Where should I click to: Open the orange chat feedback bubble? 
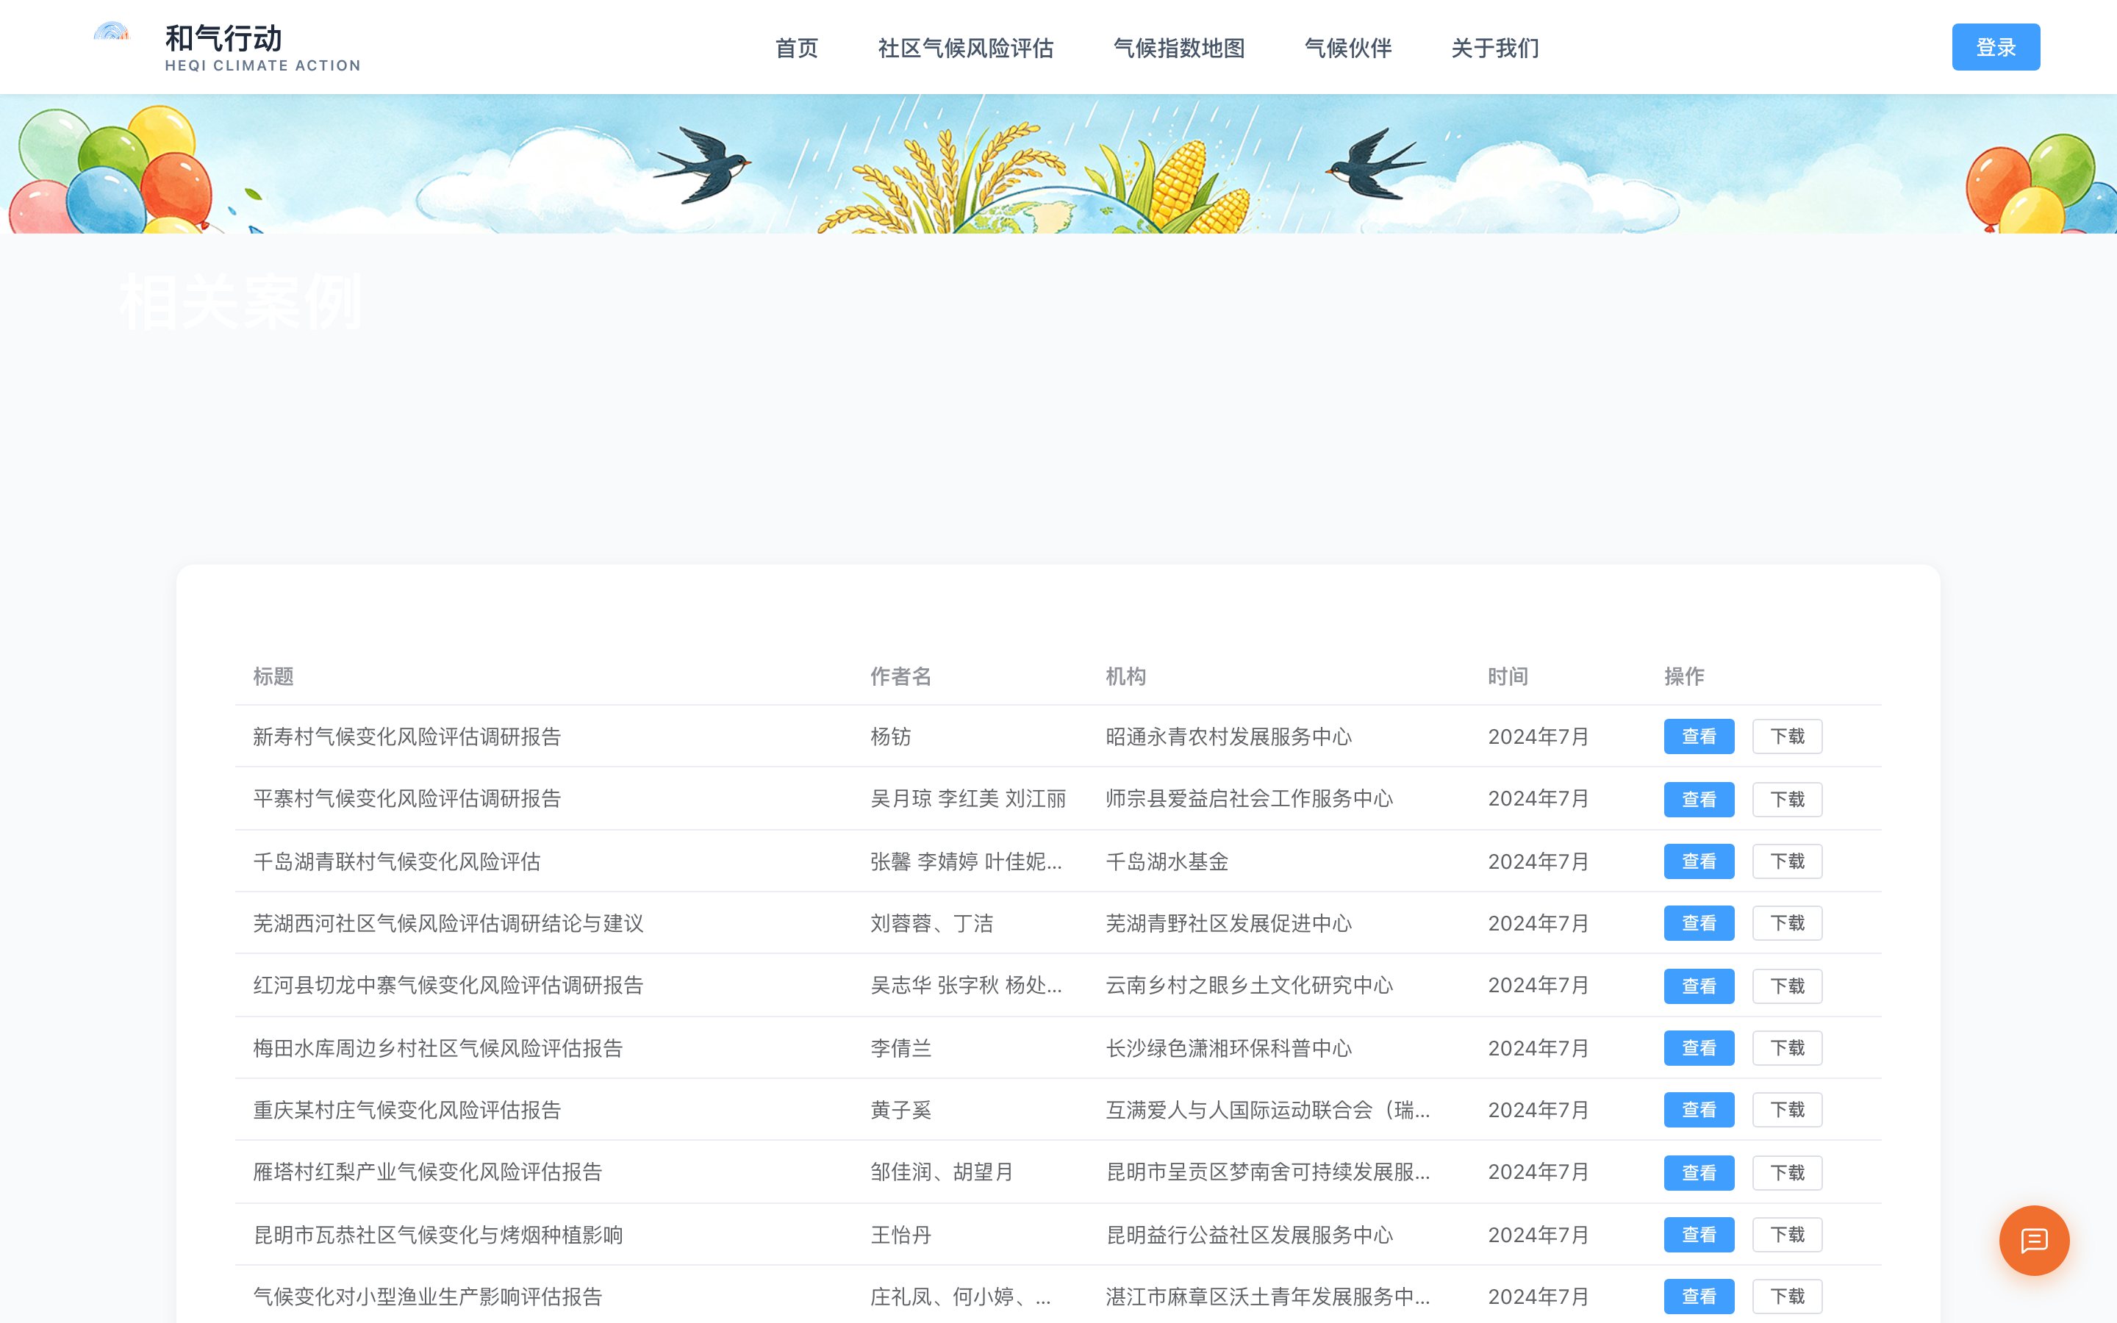[2034, 1240]
